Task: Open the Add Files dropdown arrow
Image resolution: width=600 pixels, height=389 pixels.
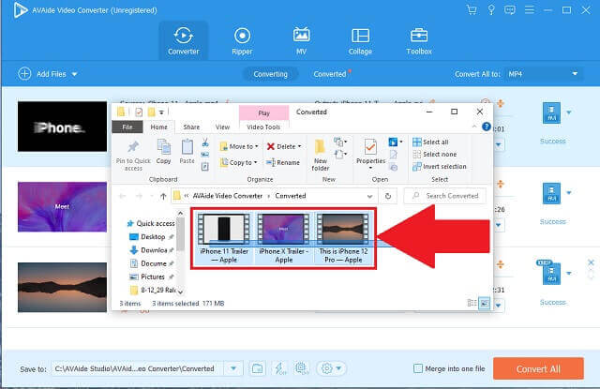Action: tap(74, 74)
